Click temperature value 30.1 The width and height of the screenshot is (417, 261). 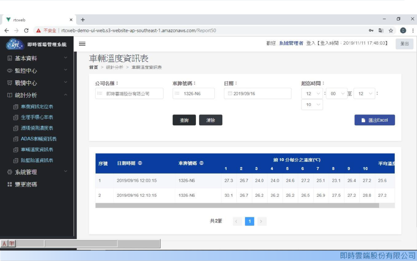click(228, 195)
